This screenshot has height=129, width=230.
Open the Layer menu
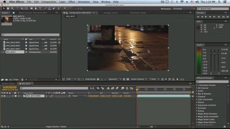tap(62, 2)
